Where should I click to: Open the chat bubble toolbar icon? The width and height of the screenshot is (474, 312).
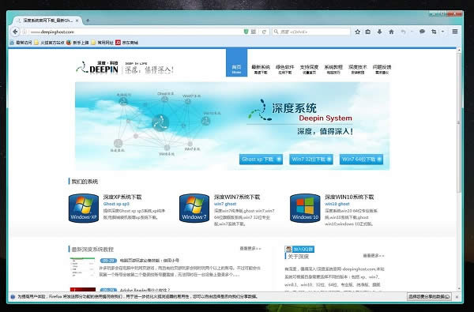pyautogui.click(x=423, y=32)
